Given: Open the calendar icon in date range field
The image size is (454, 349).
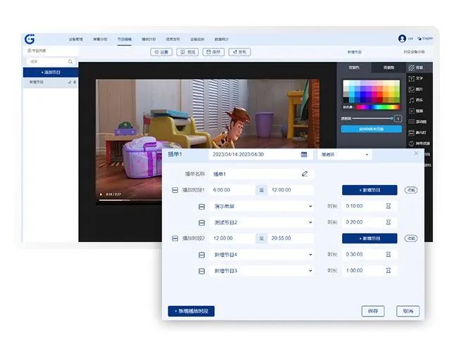Looking at the screenshot, I should coord(304,154).
